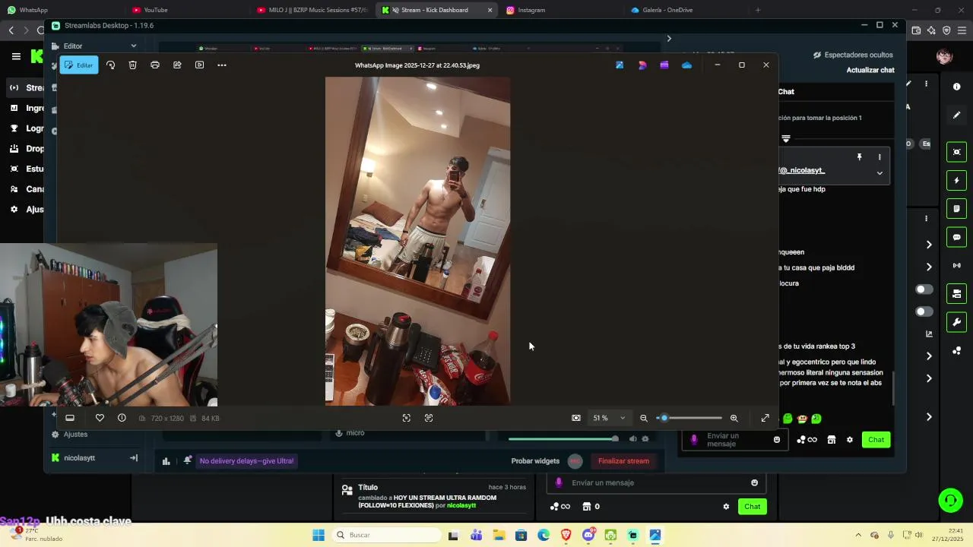
Task: Enter fullscreen in Photos viewer
Action: click(765, 418)
